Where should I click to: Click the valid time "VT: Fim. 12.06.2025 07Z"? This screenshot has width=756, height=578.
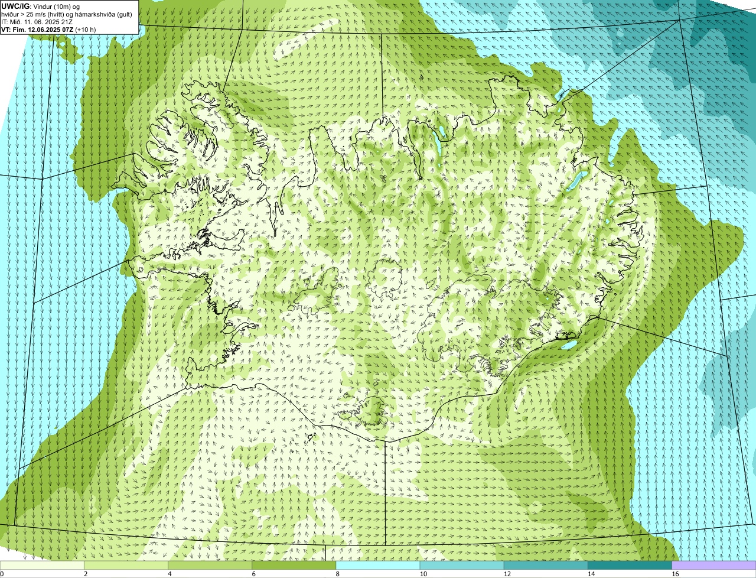37,30
